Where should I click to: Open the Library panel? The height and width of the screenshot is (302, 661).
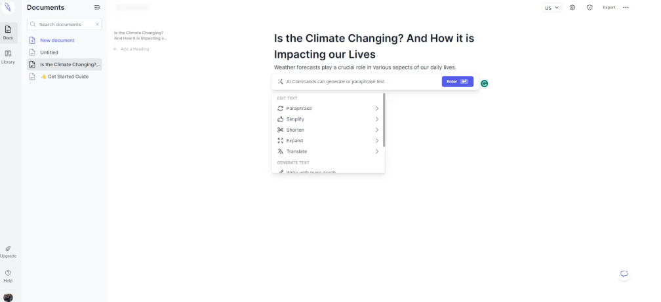pos(8,56)
